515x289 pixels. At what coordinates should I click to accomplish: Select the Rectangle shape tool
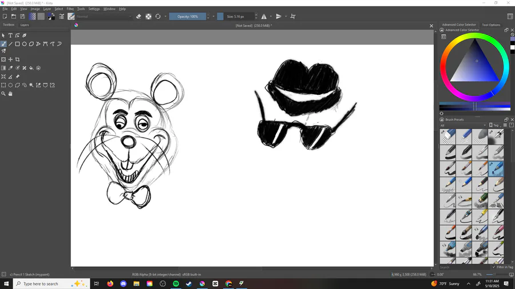(x=17, y=44)
